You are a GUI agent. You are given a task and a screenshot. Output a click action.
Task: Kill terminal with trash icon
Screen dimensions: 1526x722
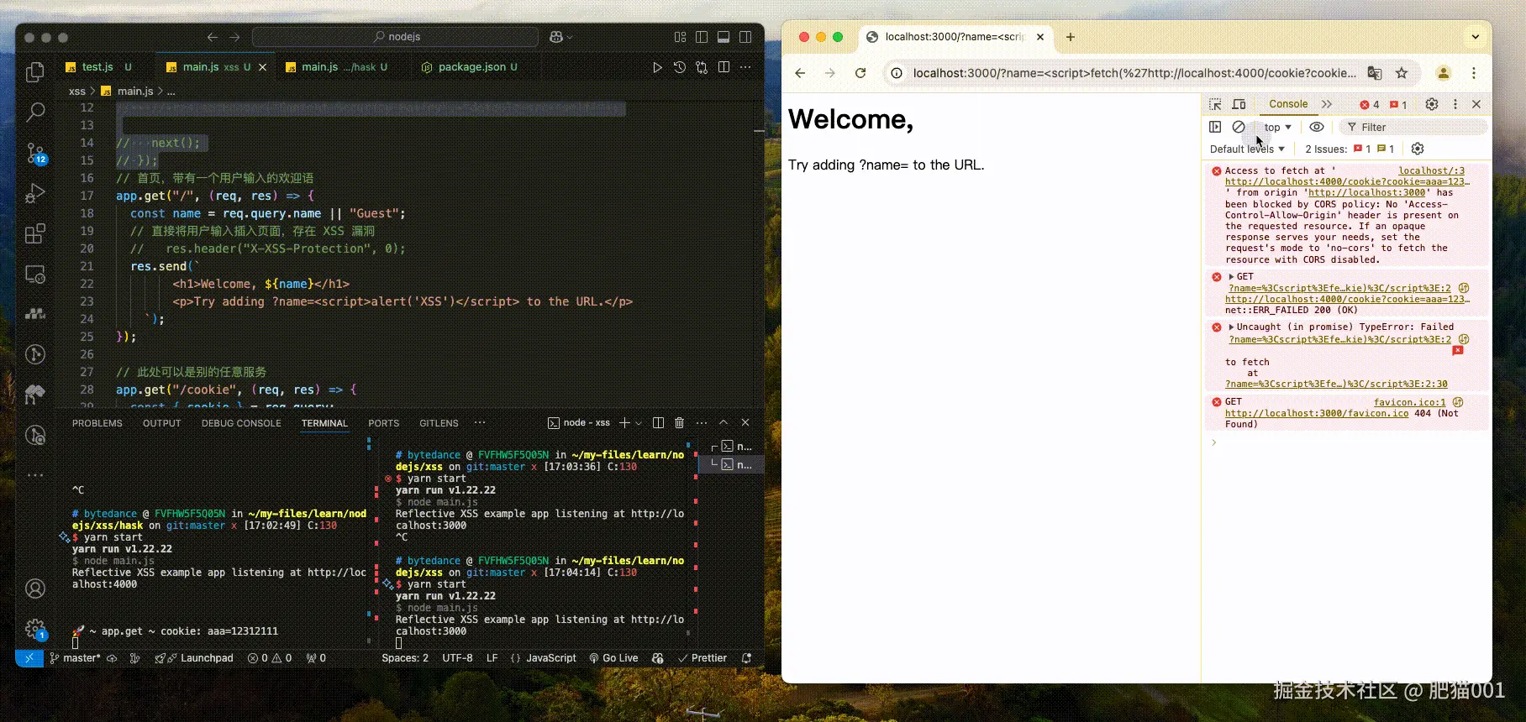(679, 422)
